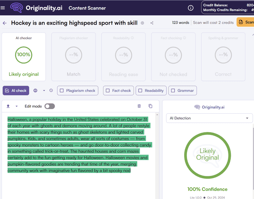Tick the Fact check checkbox
Image resolution: width=254 pixels, height=199 pixels.
coord(108,91)
